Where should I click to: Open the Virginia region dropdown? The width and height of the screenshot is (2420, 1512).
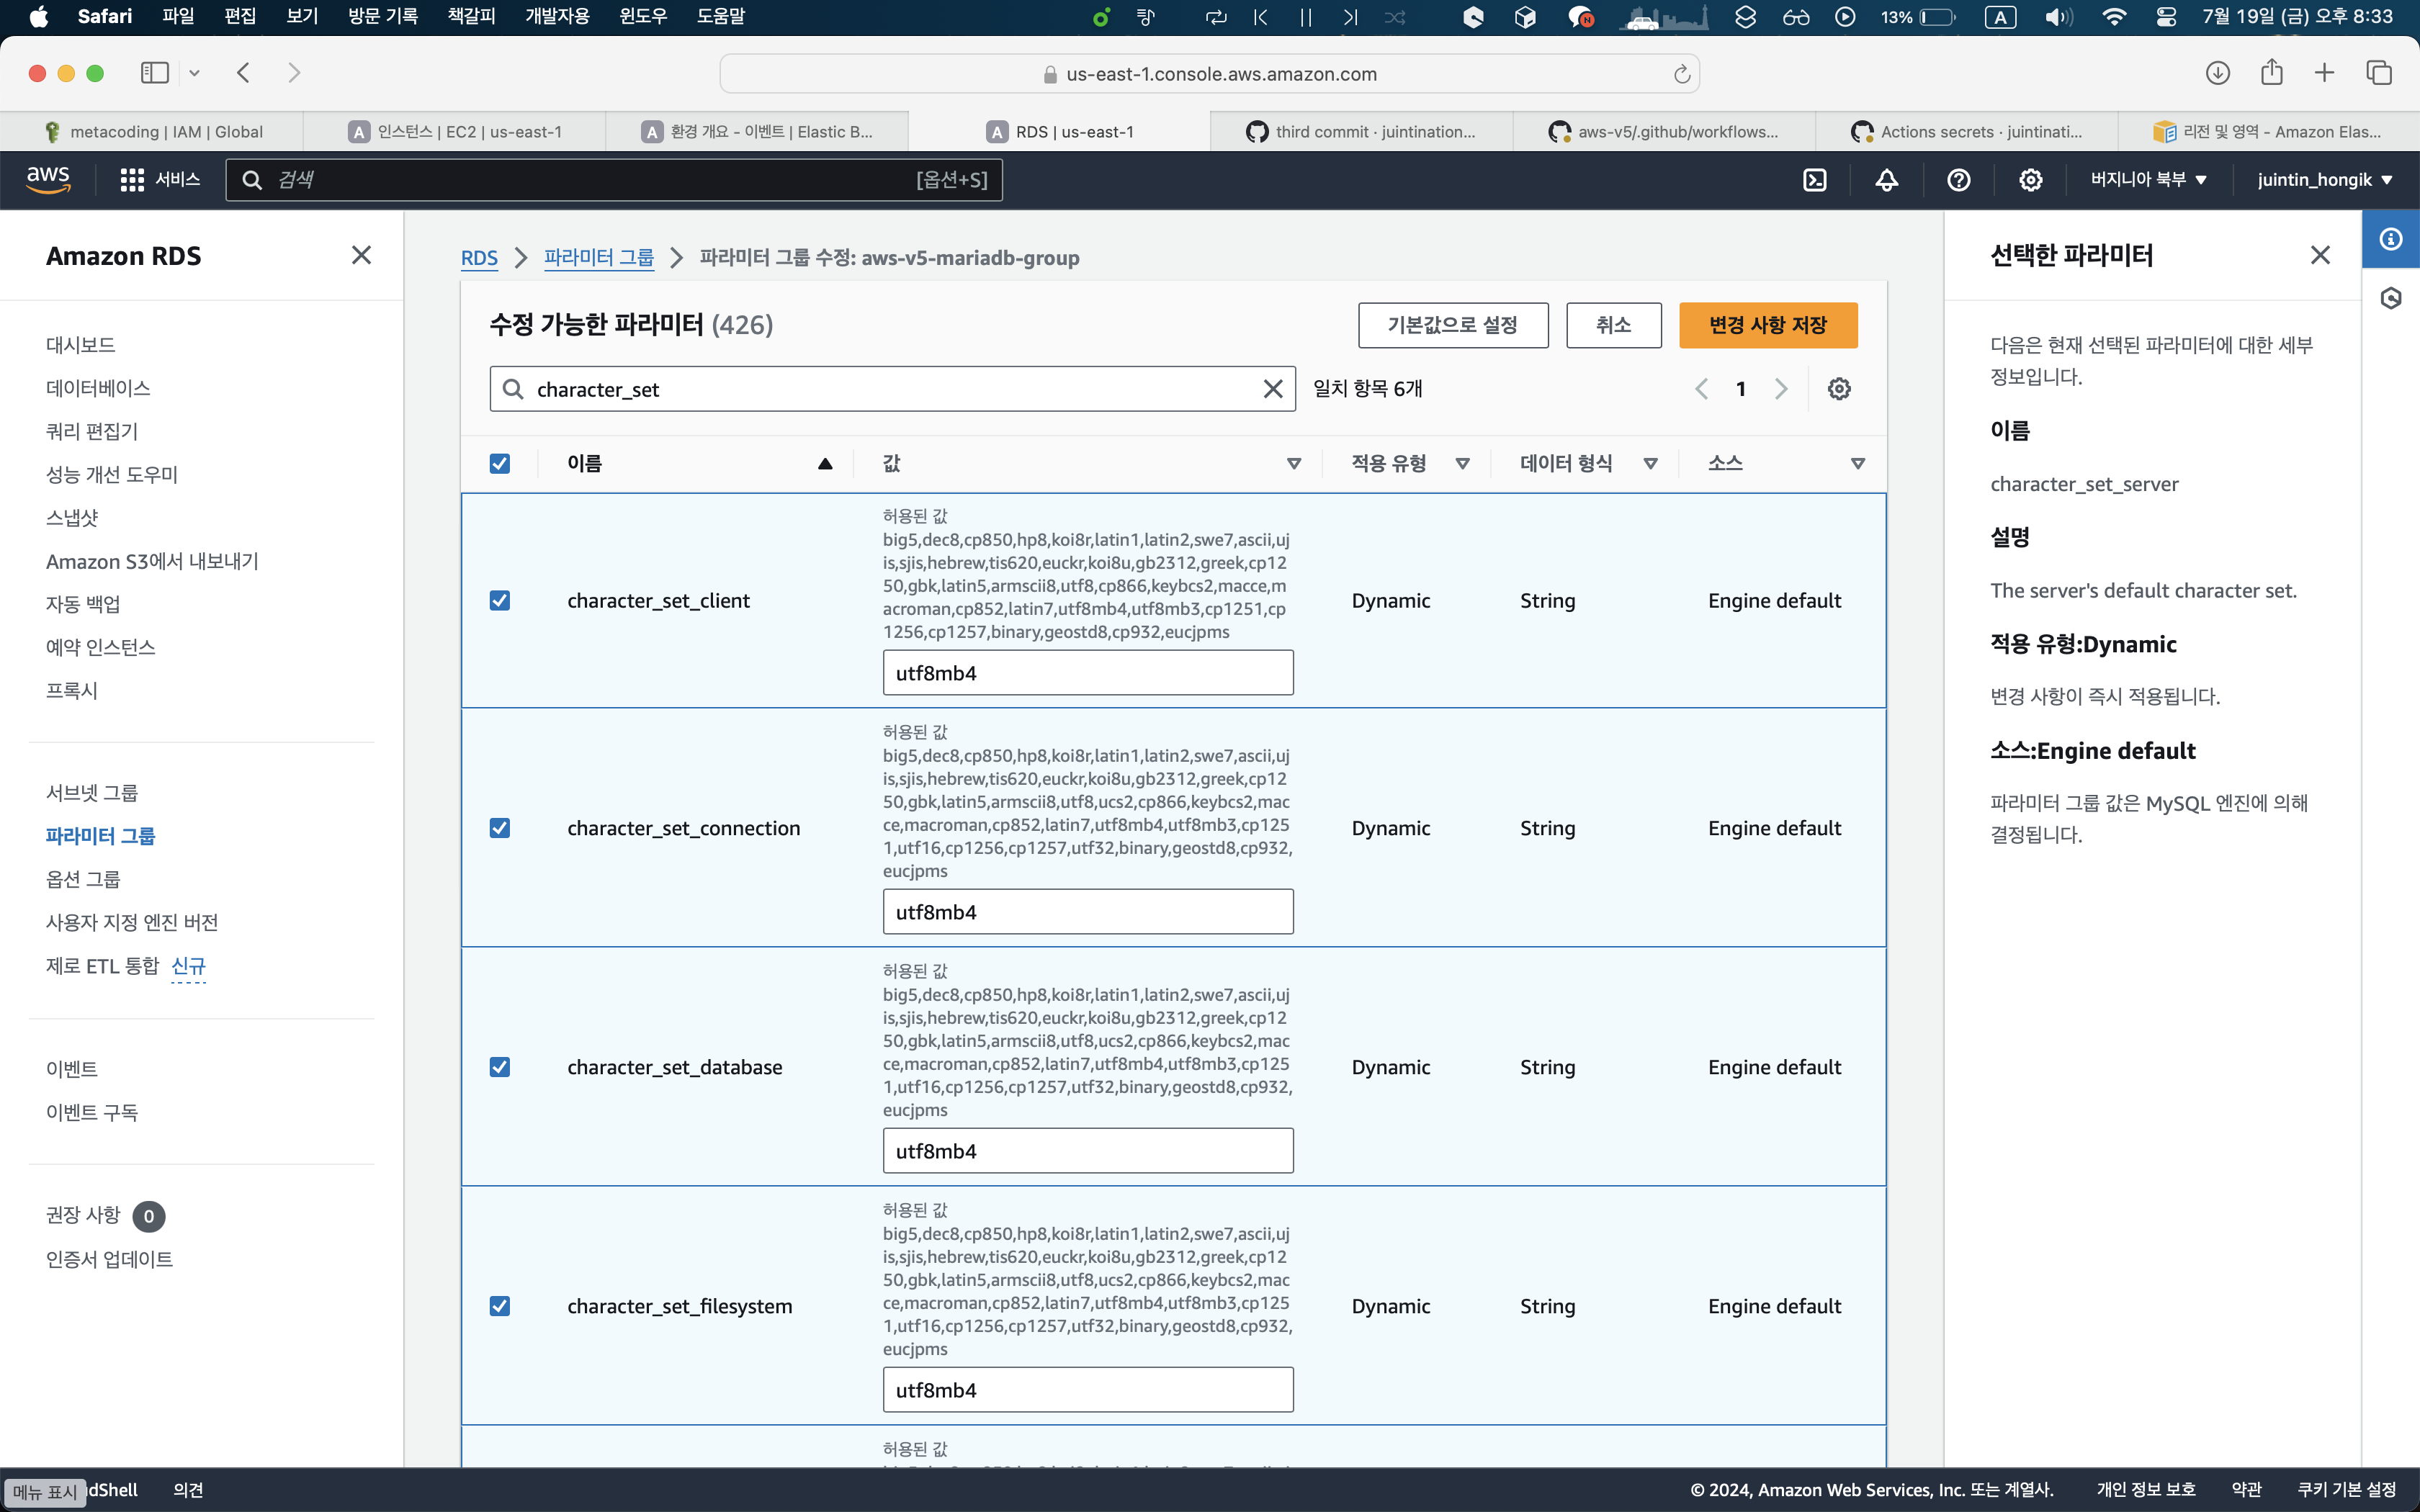point(2148,180)
